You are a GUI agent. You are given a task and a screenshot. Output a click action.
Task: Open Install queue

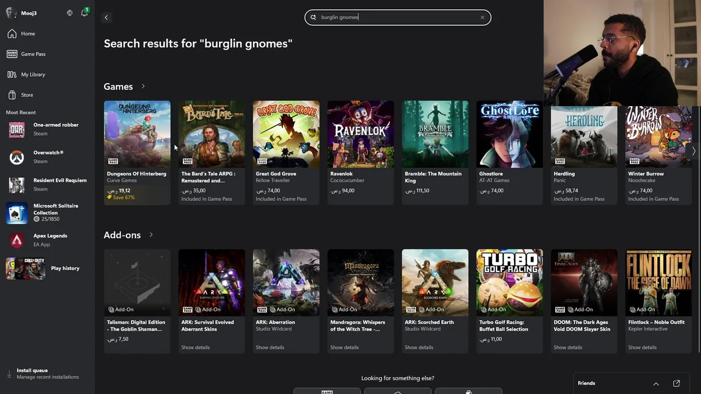(47, 374)
